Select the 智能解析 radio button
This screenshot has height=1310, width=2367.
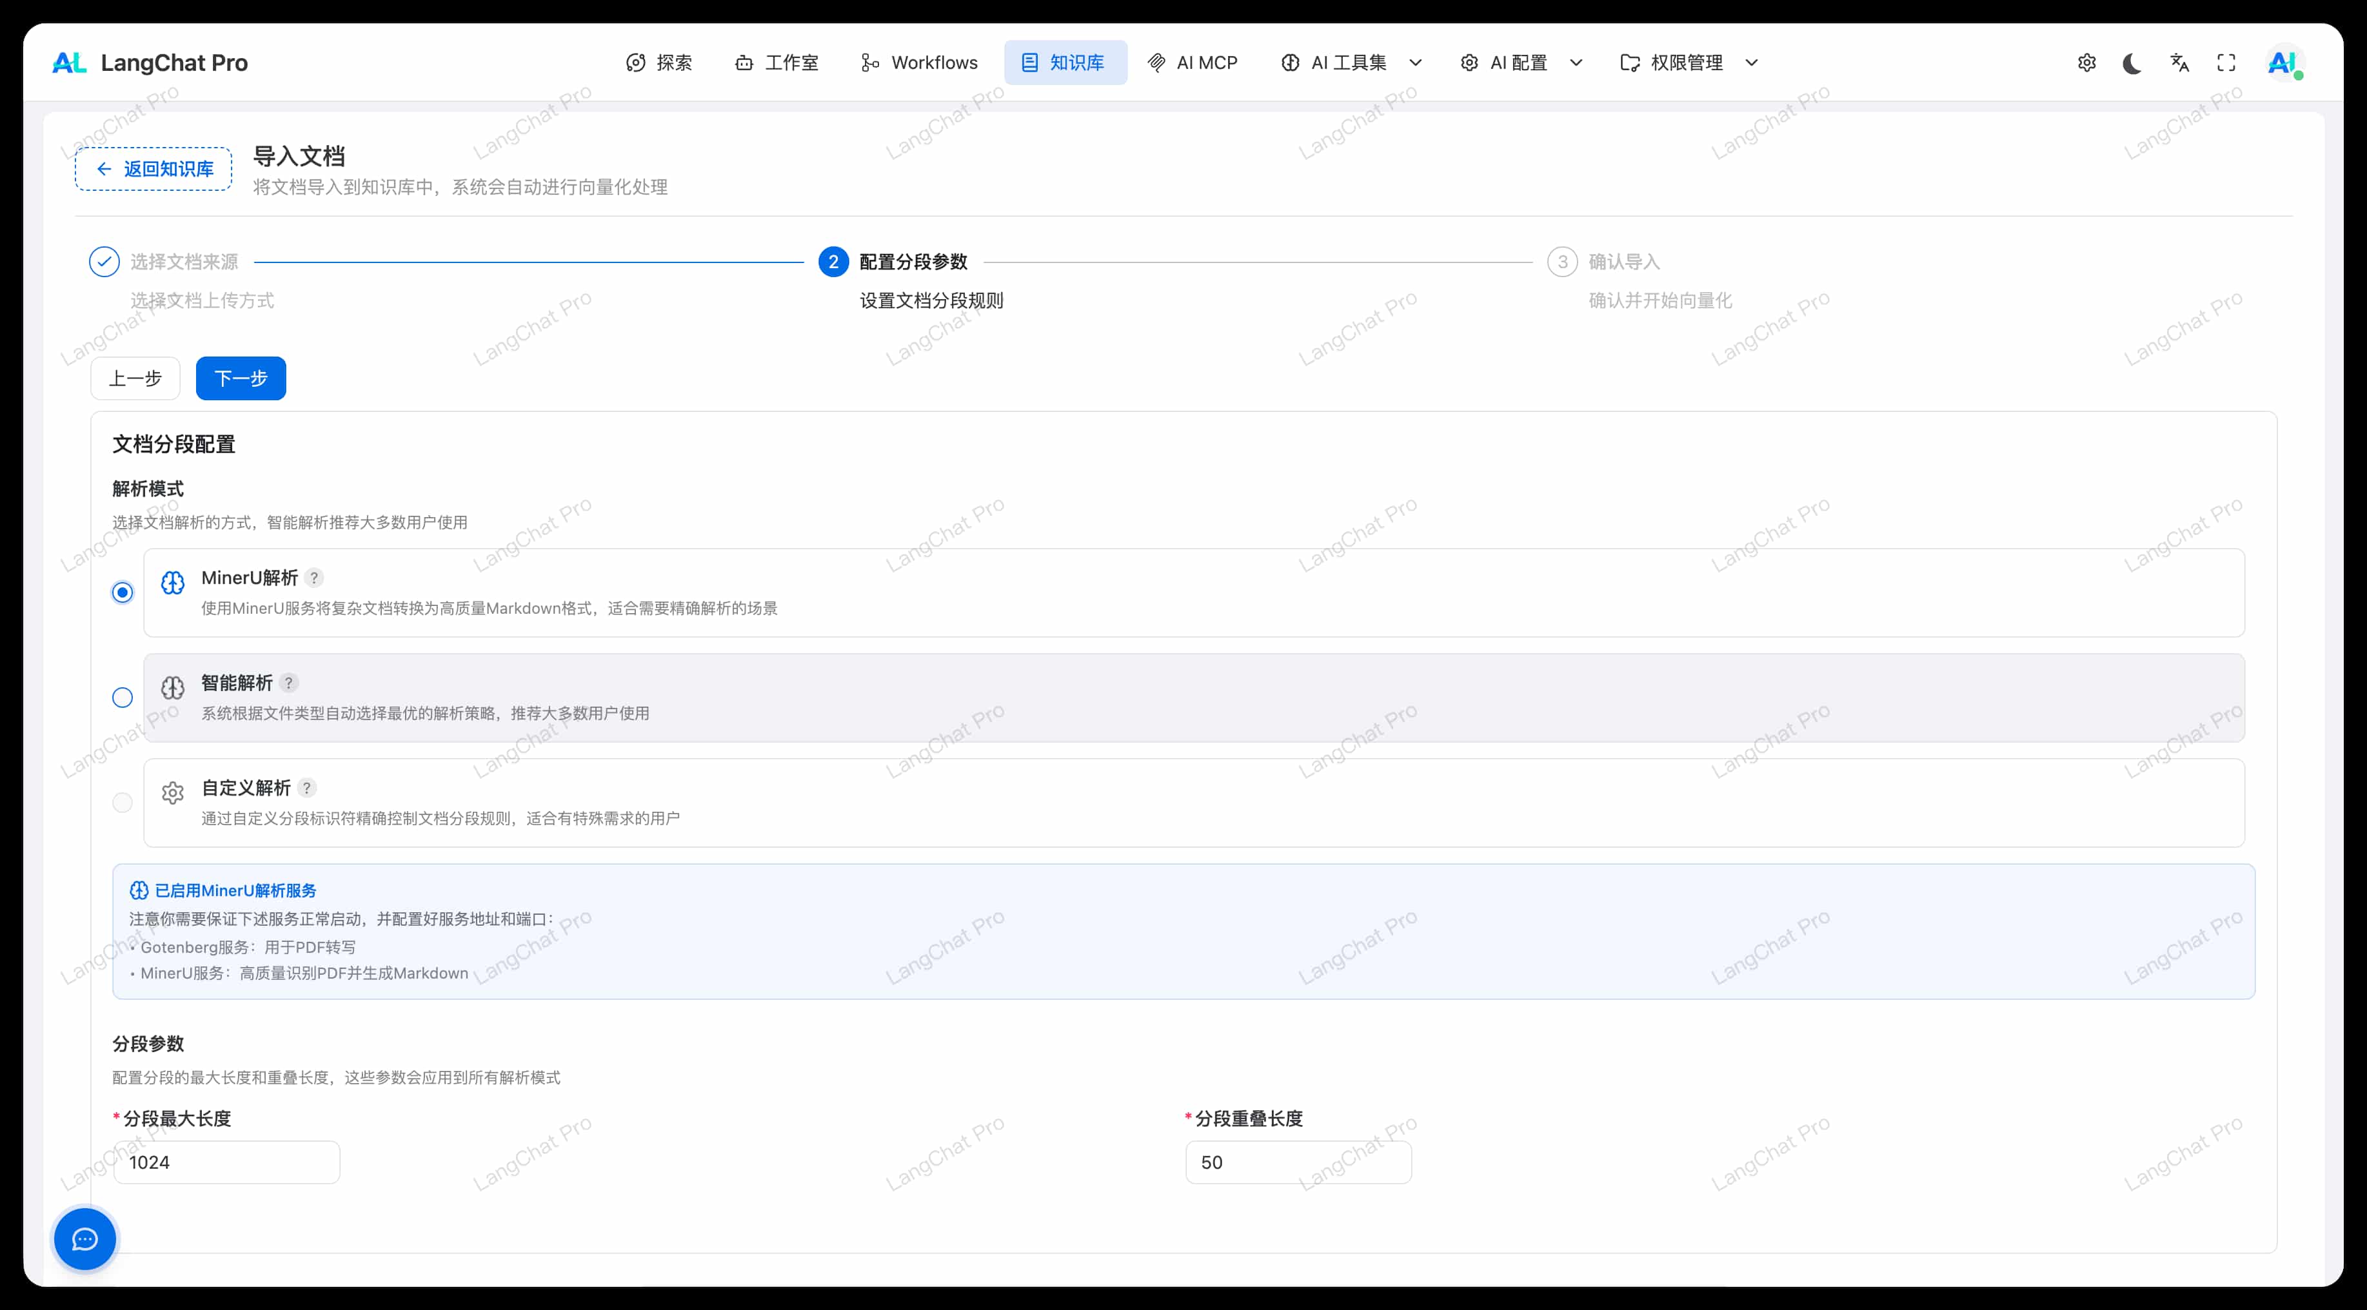tap(122, 698)
